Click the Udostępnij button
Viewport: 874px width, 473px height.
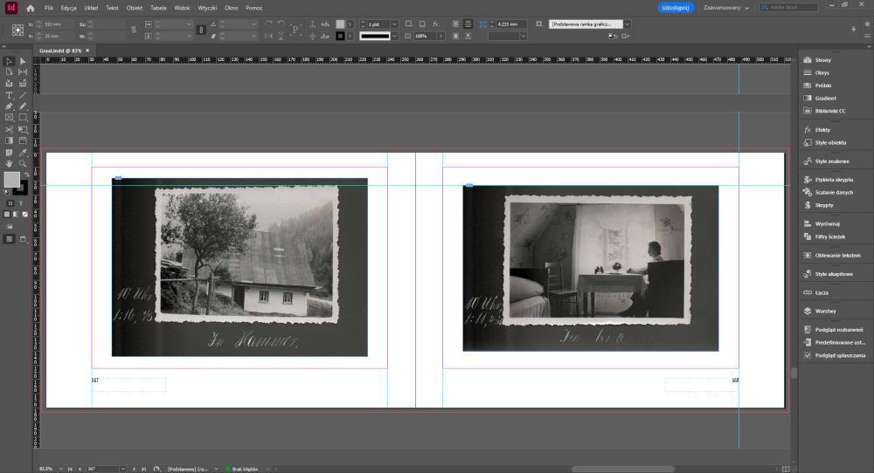click(x=676, y=8)
